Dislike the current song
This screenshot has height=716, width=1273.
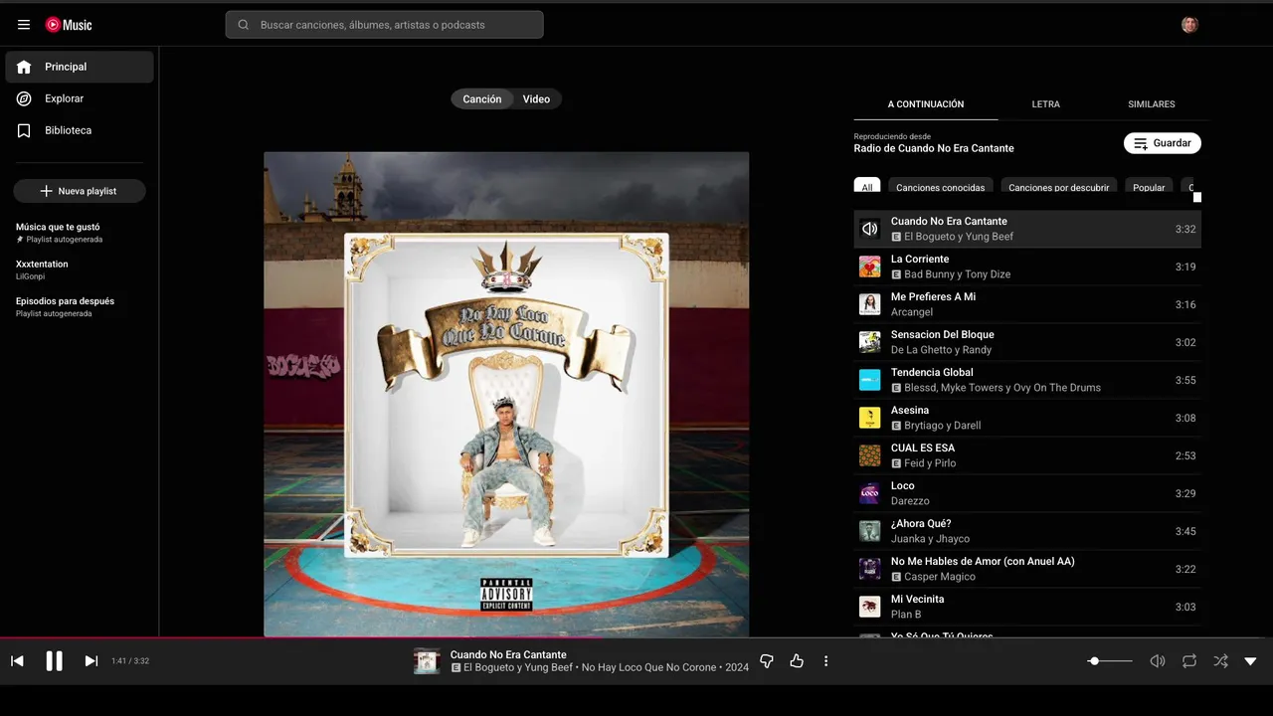(767, 661)
